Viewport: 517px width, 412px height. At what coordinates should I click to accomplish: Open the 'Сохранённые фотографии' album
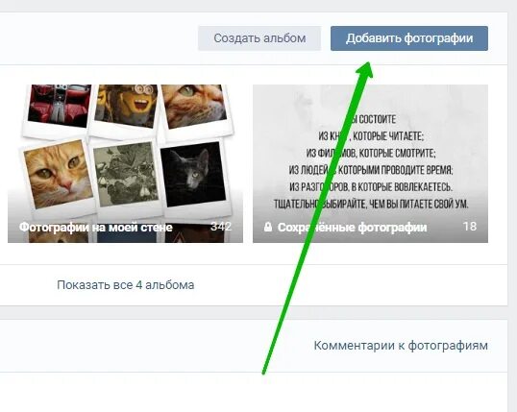click(370, 163)
